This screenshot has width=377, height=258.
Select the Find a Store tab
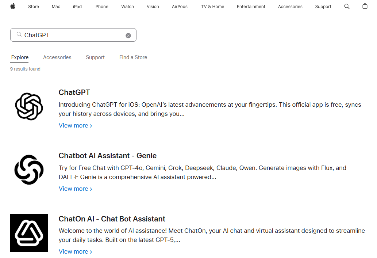pos(133,57)
